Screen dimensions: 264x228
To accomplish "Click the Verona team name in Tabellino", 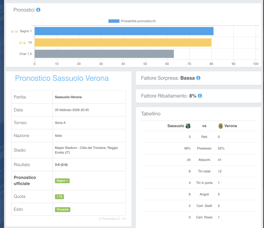I will (x=230, y=126).
